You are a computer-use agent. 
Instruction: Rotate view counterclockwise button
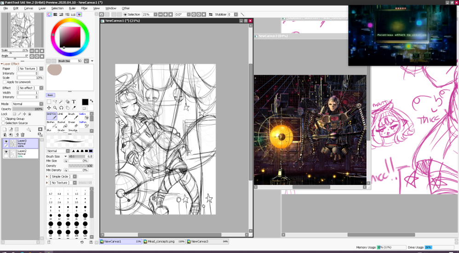pyautogui.click(x=194, y=14)
